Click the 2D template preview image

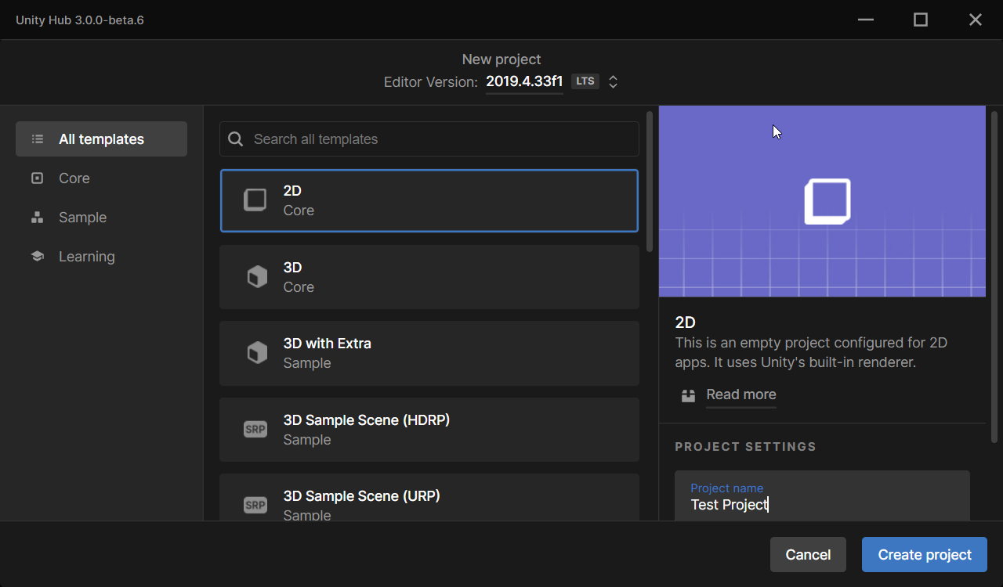(822, 201)
